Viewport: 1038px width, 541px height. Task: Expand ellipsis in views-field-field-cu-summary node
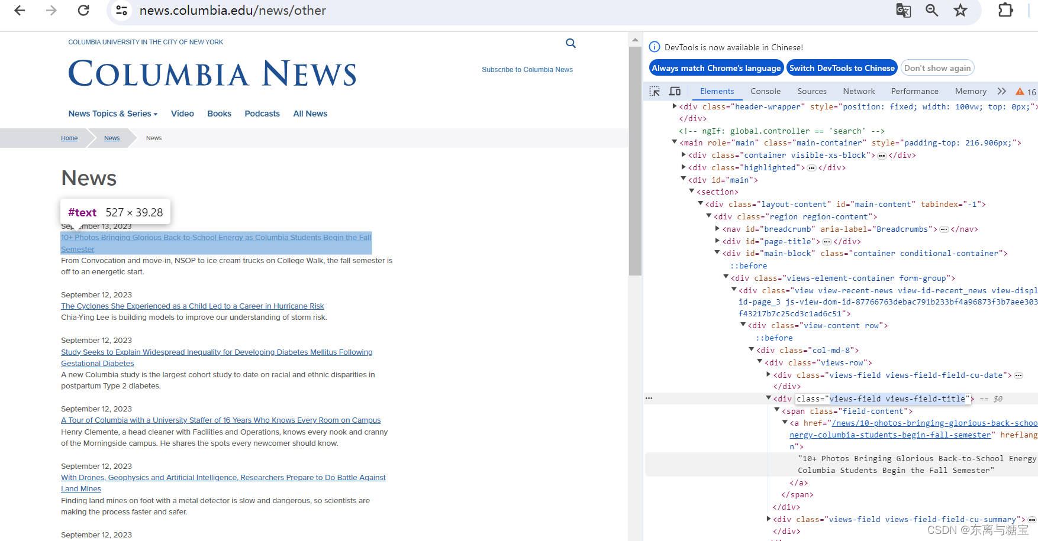pos(1032,520)
